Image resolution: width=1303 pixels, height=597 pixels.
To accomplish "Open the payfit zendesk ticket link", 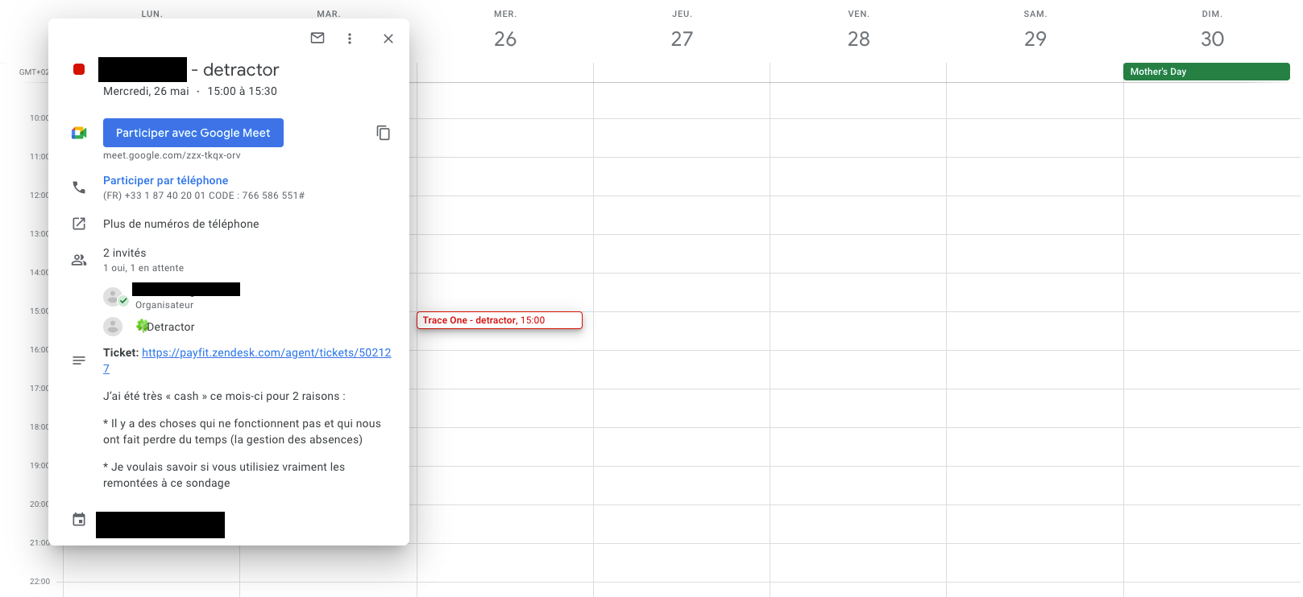I will coord(247,360).
